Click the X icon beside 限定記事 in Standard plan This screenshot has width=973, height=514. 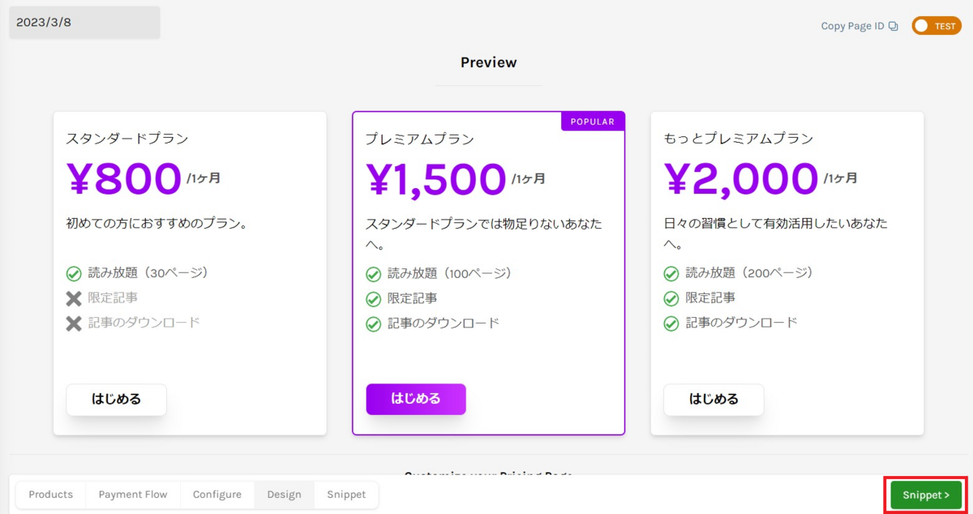pyautogui.click(x=74, y=298)
